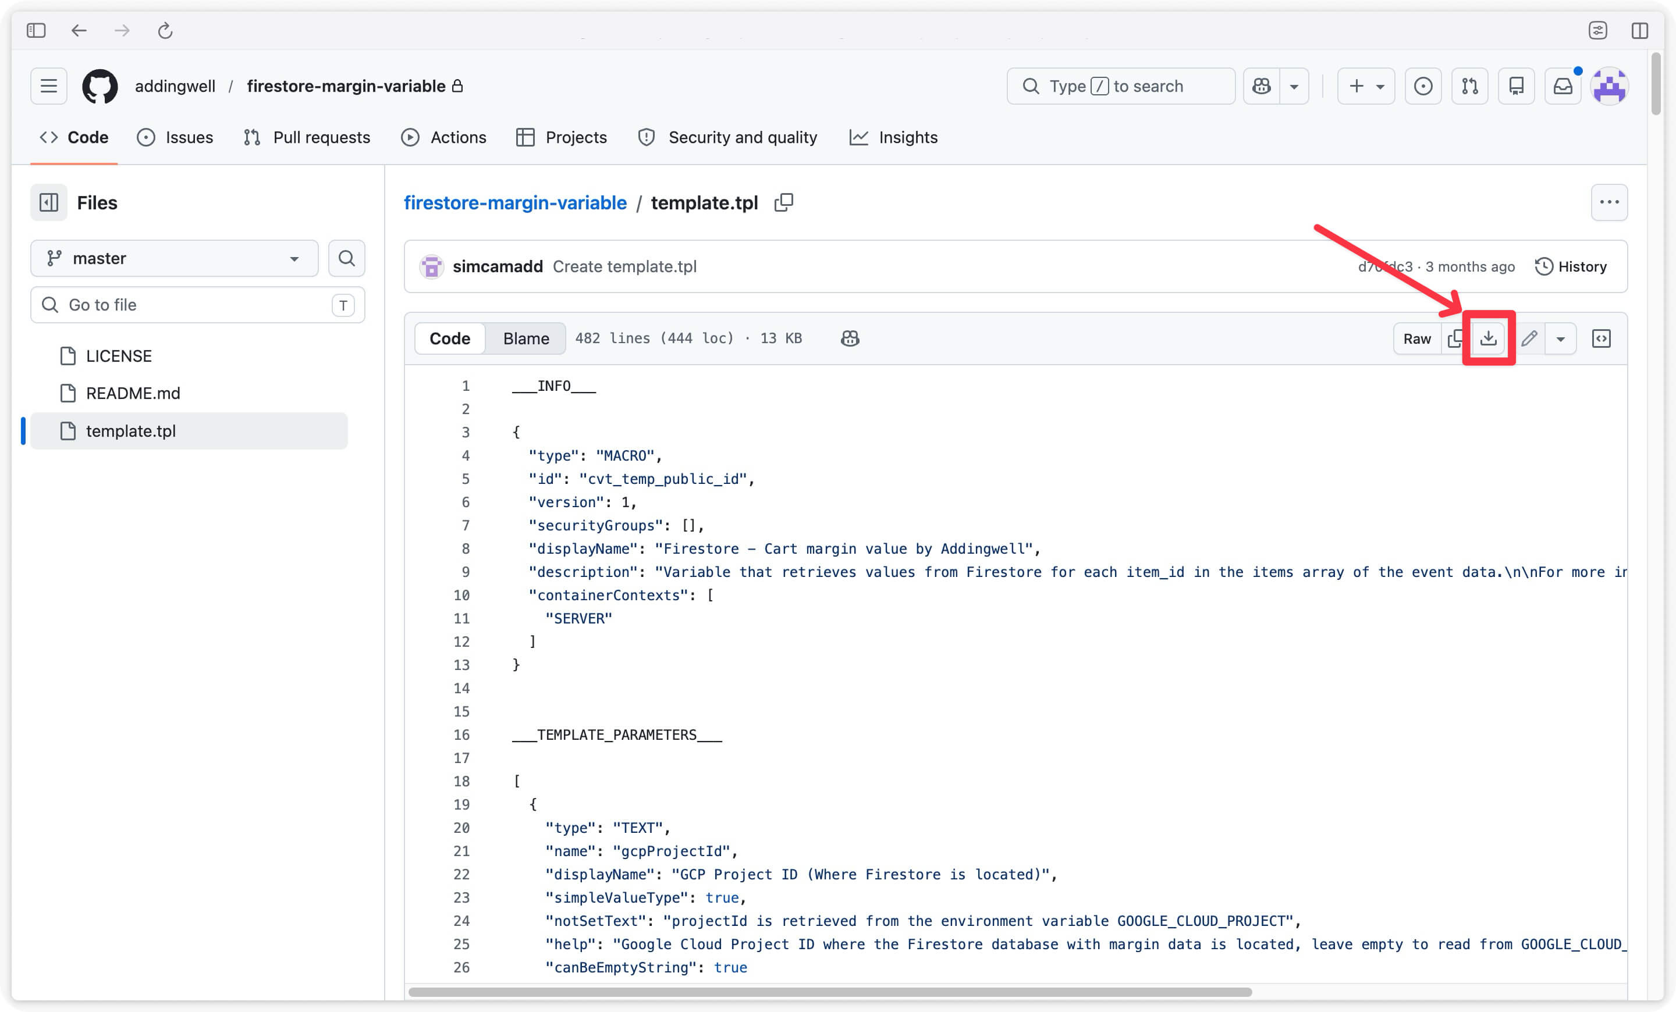Open the notifications inbox icon
This screenshot has width=1676, height=1012.
pyautogui.click(x=1563, y=86)
